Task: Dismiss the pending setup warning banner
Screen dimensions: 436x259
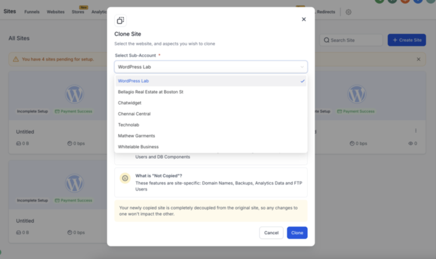Action: tap(418, 59)
